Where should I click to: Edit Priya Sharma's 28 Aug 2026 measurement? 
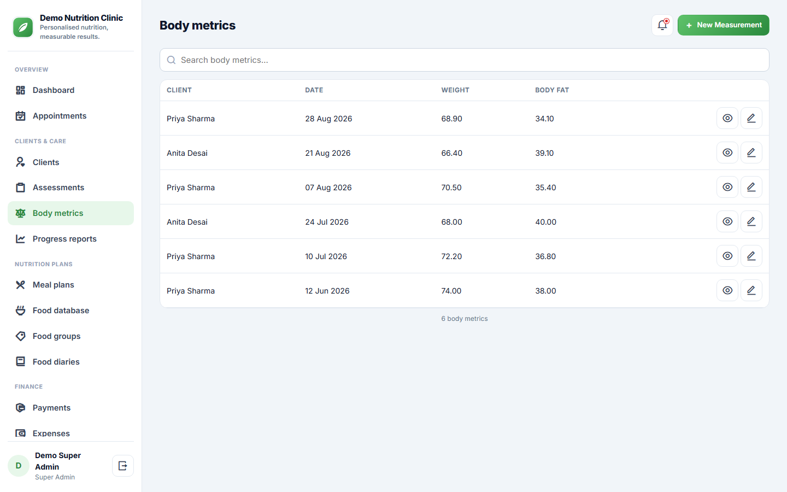coord(751,118)
